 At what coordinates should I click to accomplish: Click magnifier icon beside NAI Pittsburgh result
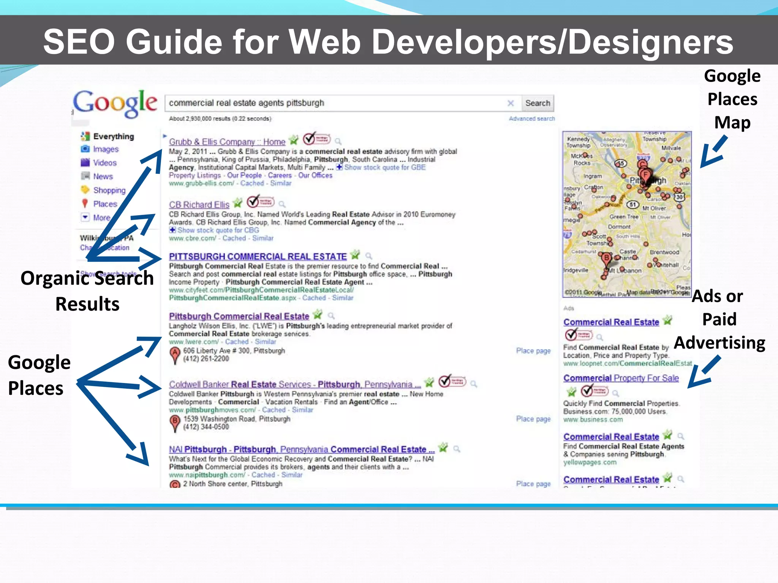click(x=457, y=449)
